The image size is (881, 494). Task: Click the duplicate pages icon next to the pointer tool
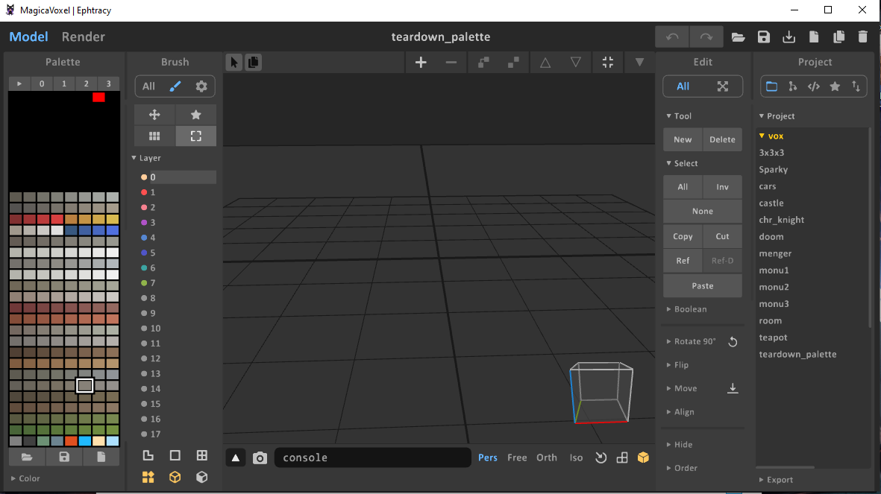tap(254, 63)
